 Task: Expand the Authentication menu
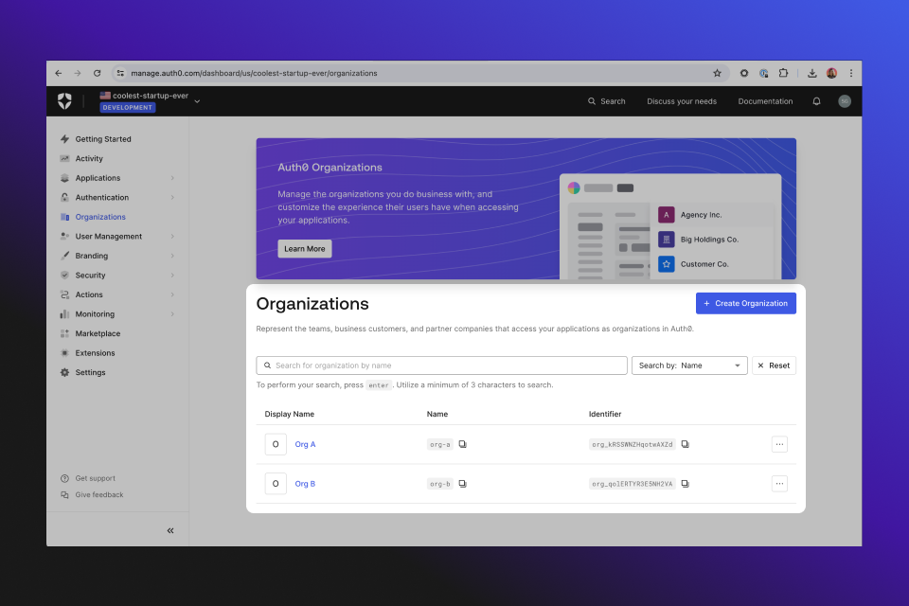point(172,197)
